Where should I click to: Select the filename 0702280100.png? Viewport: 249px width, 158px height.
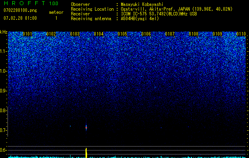[x=20, y=11]
